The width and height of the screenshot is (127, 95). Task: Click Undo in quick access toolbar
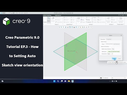pos(14,13)
